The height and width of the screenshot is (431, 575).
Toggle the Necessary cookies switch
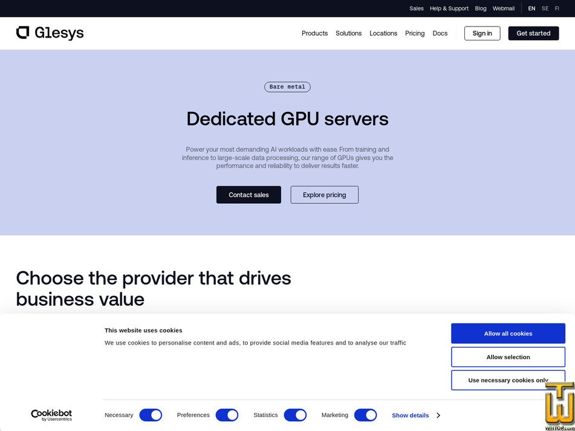(x=151, y=415)
